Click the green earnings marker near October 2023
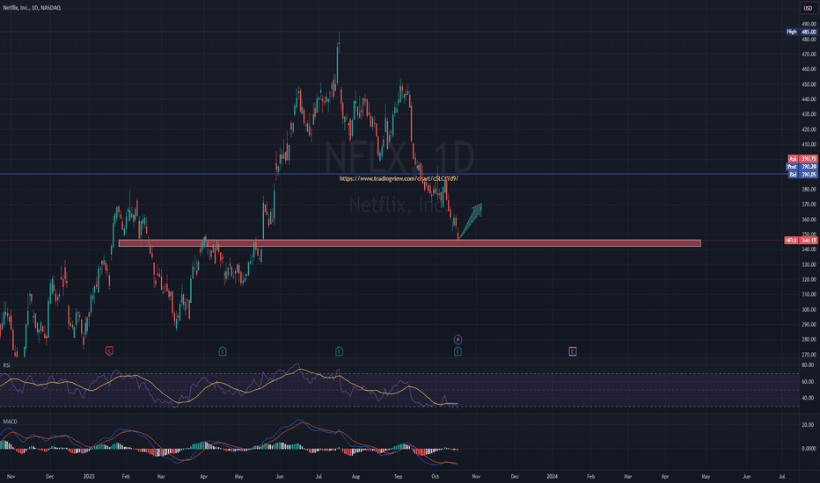Viewport: 820px width, 483px height. [x=458, y=351]
